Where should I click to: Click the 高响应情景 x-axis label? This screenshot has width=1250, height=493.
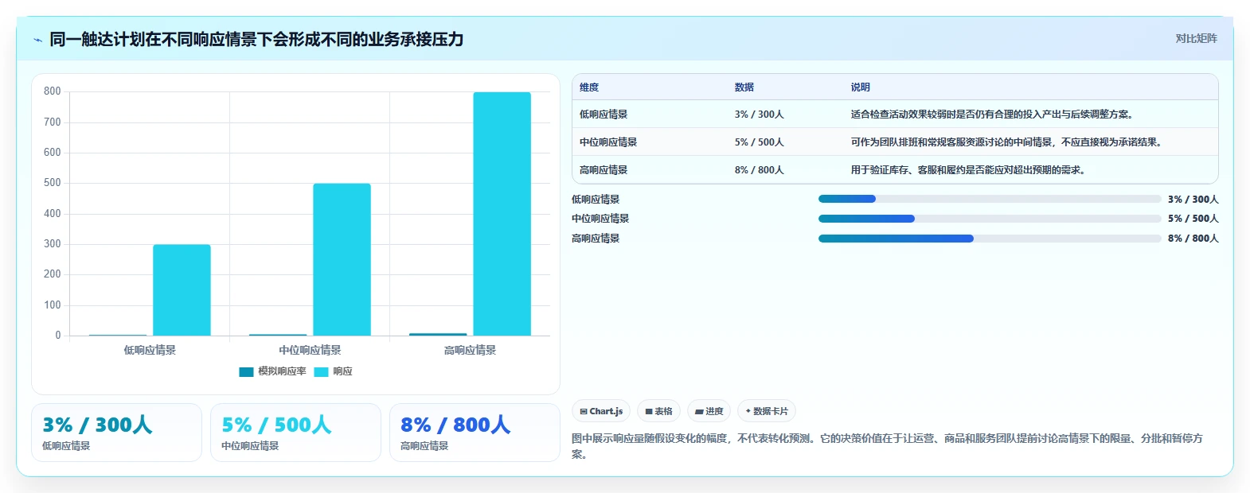point(470,350)
